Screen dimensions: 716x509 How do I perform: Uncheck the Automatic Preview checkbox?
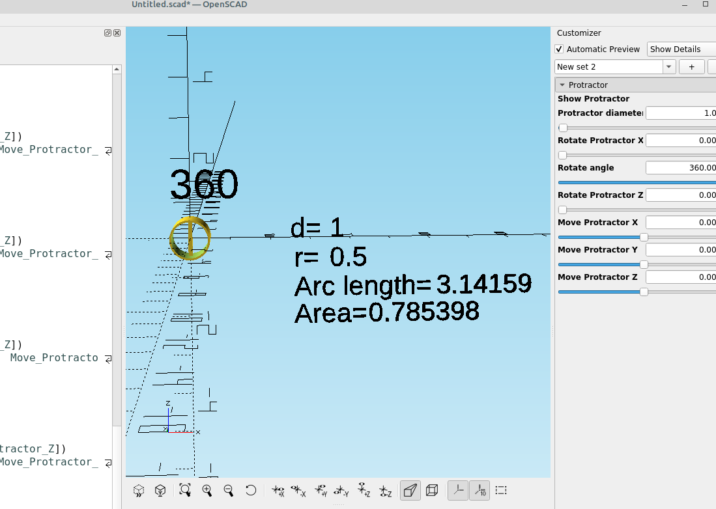pyautogui.click(x=559, y=49)
